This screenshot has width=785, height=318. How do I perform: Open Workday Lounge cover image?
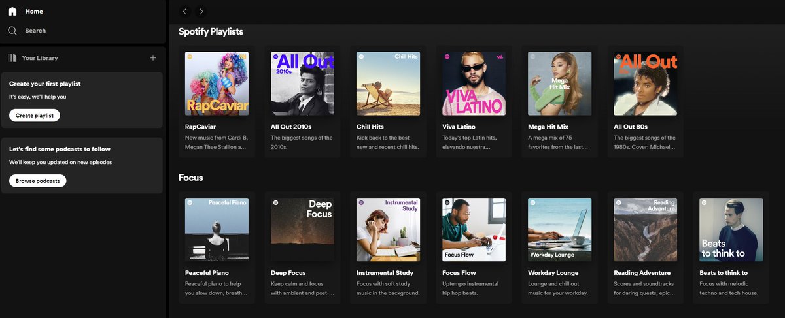tap(559, 230)
